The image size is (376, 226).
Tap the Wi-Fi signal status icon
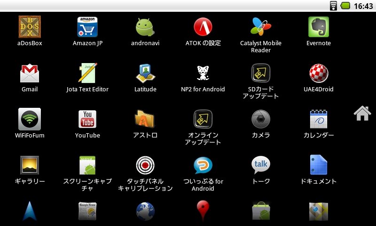click(333, 6)
